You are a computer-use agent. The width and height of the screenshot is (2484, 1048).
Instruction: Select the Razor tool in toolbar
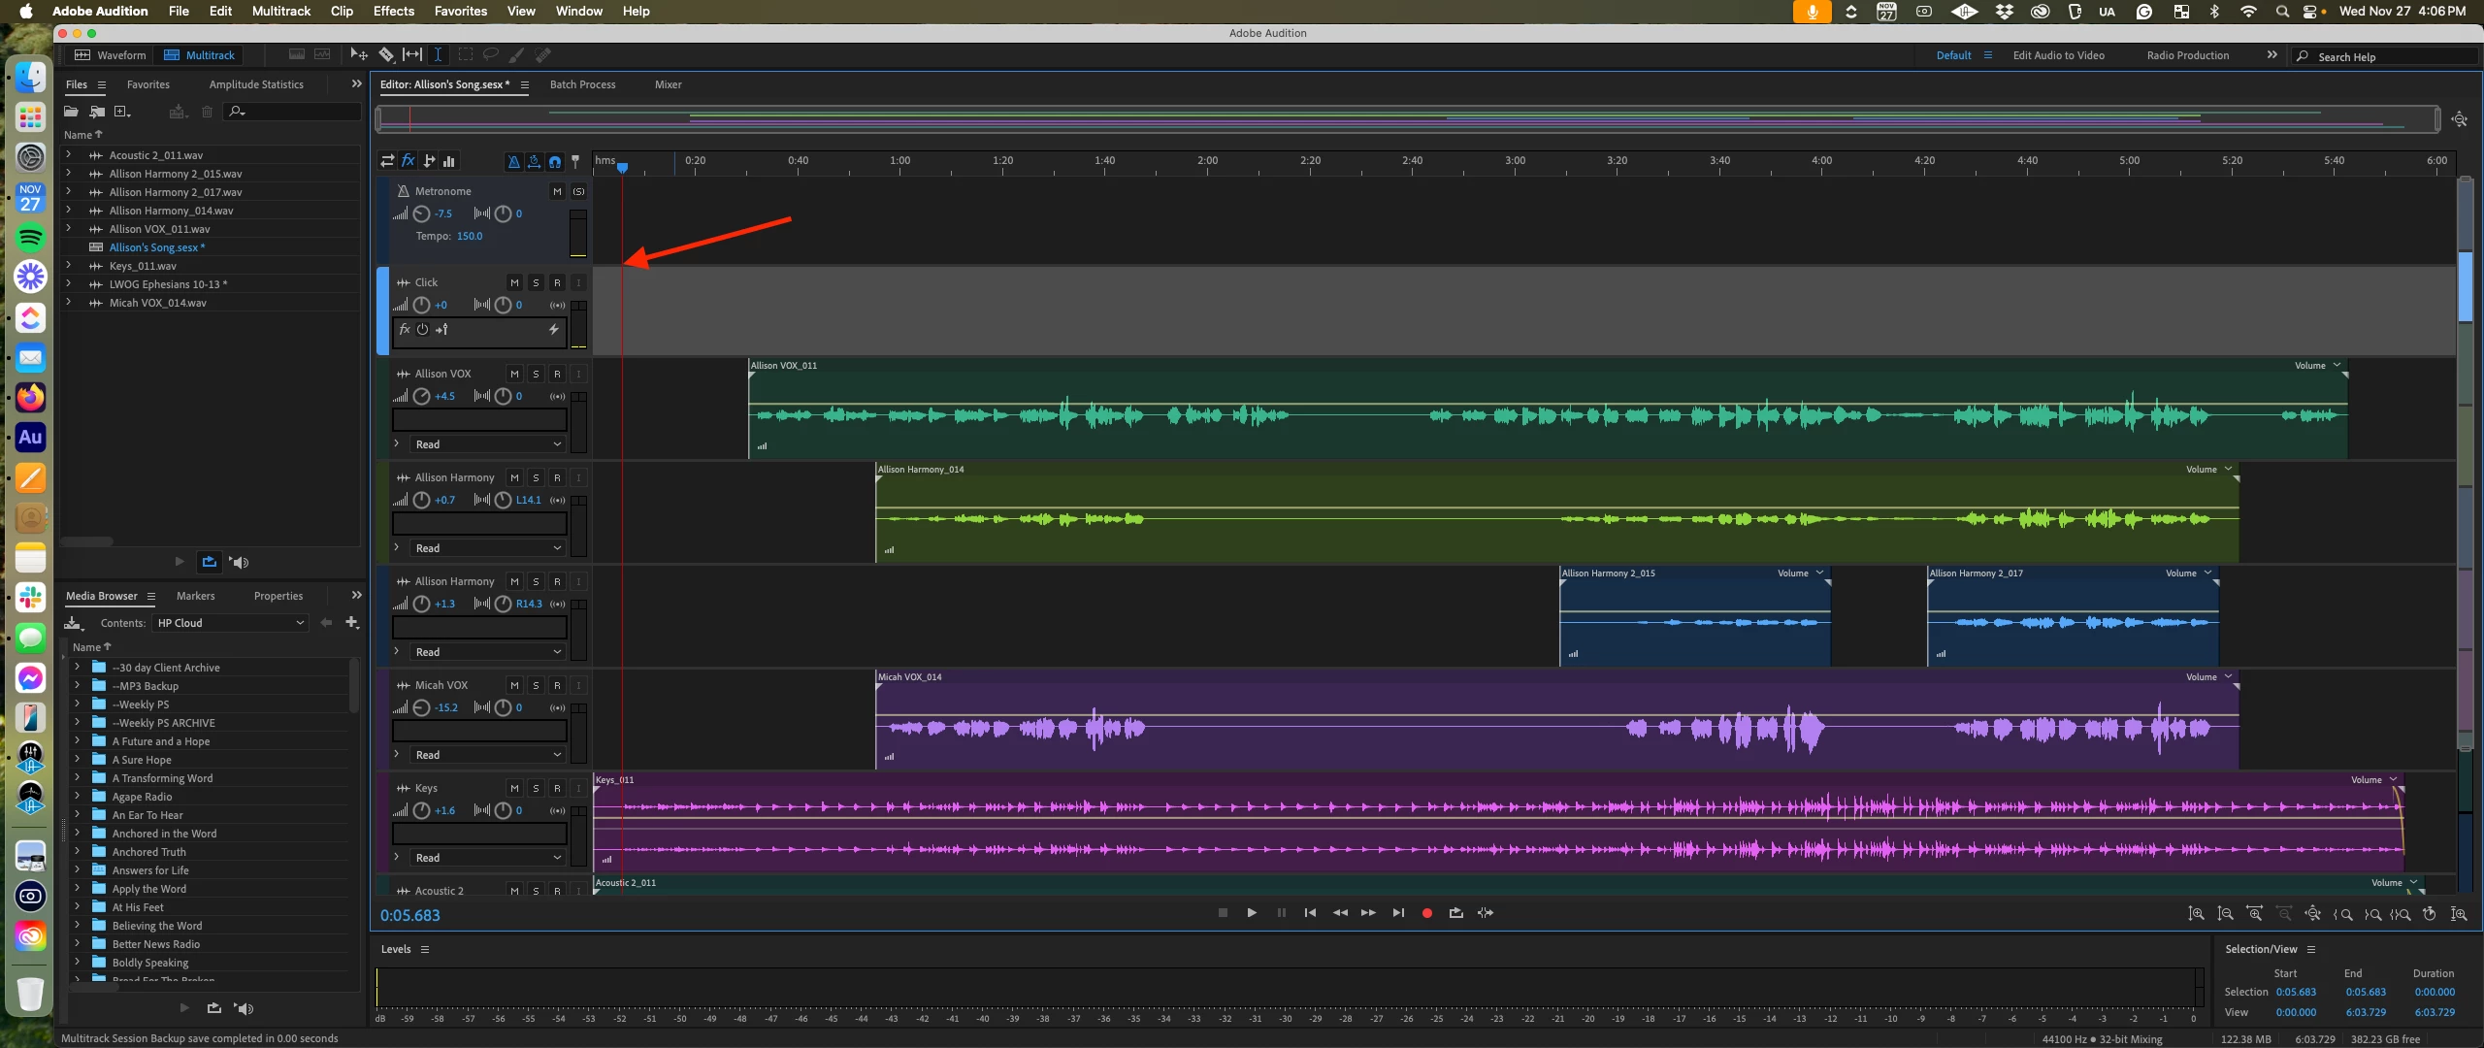click(386, 55)
